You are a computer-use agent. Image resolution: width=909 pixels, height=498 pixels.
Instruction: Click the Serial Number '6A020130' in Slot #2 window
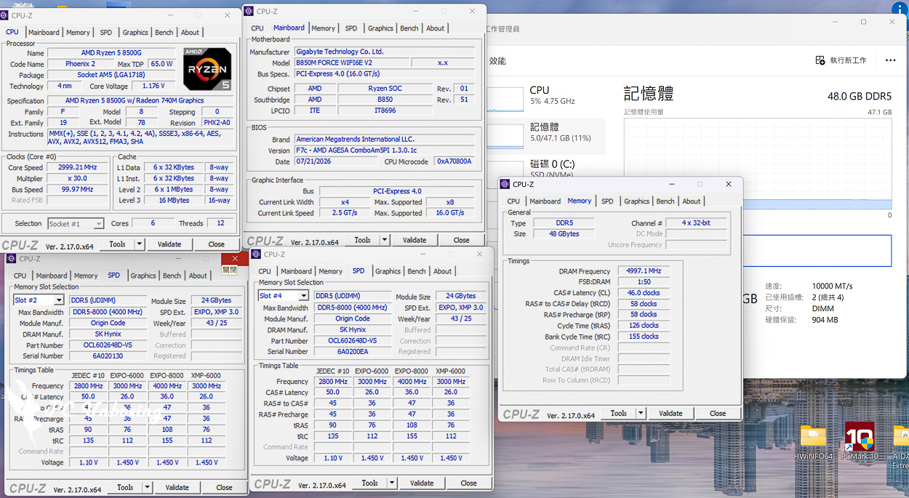pyautogui.click(x=108, y=356)
